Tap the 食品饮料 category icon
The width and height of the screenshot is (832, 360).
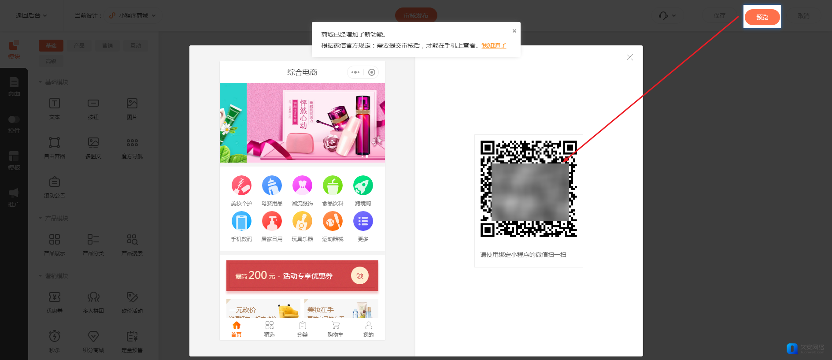[333, 186]
